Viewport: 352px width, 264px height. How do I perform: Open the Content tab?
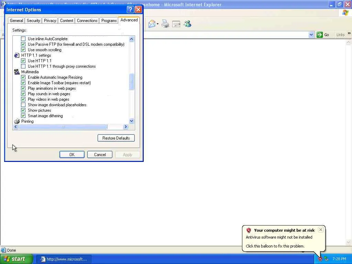point(66,20)
